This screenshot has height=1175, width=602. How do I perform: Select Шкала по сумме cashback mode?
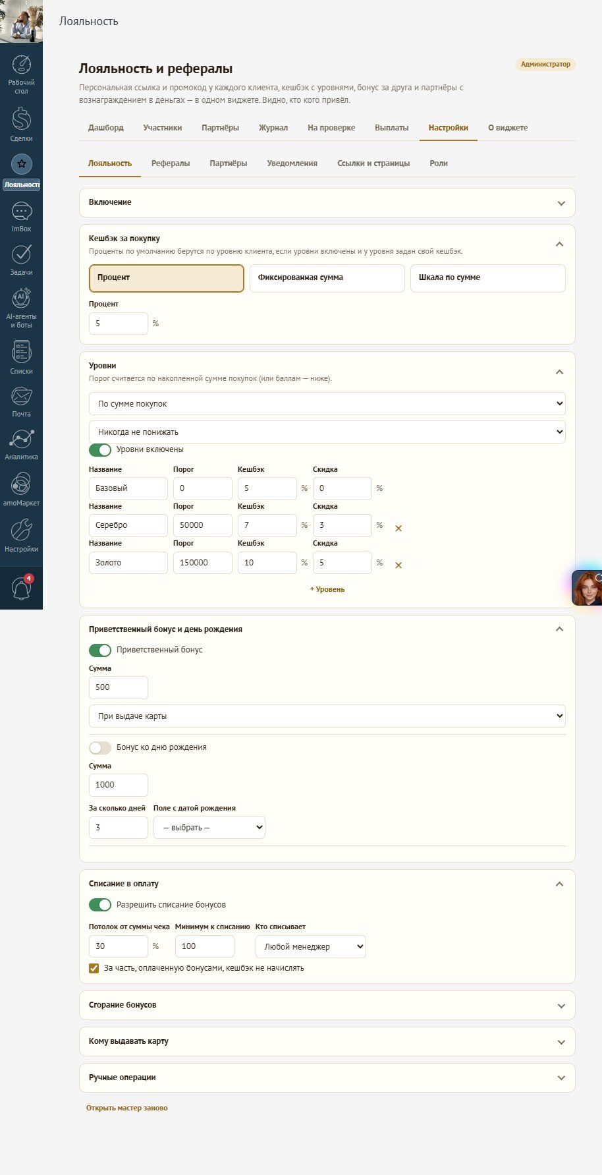pyautogui.click(x=488, y=278)
